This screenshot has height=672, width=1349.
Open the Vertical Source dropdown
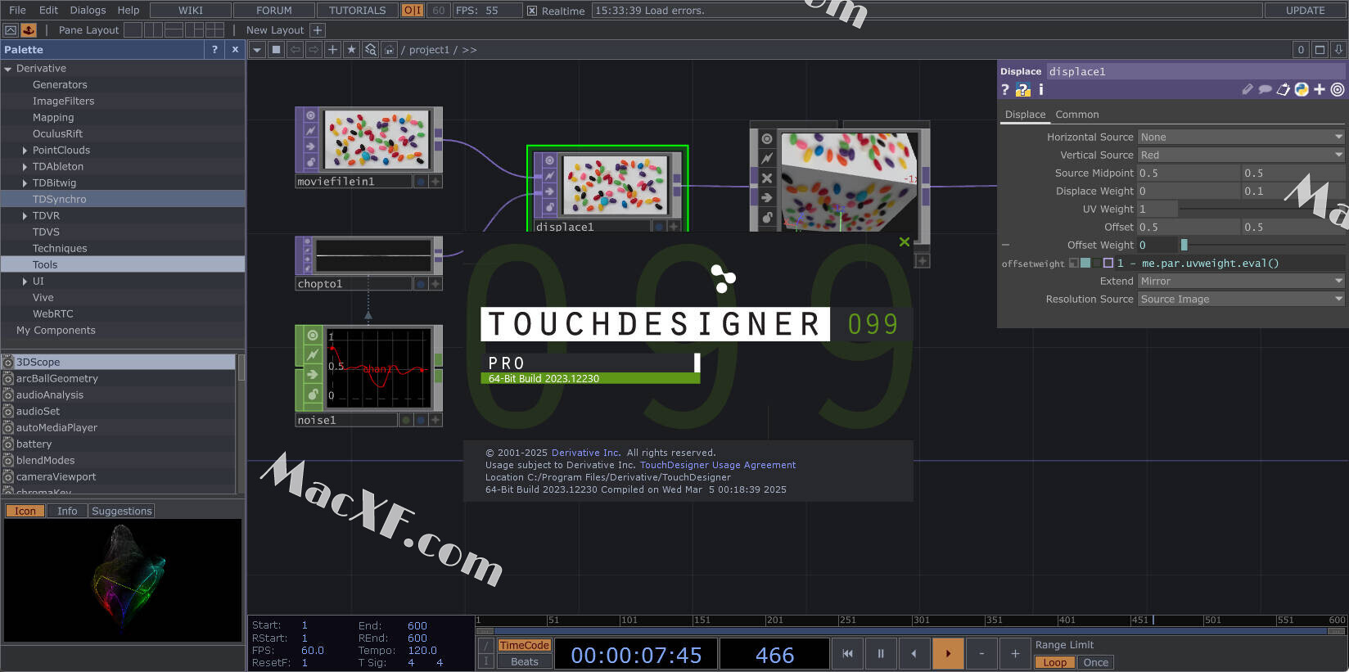coord(1241,155)
